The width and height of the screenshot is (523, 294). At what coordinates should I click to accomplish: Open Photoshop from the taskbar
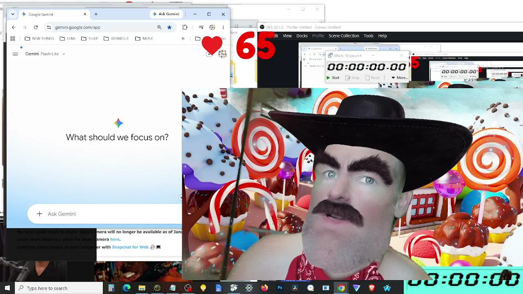coord(280,288)
